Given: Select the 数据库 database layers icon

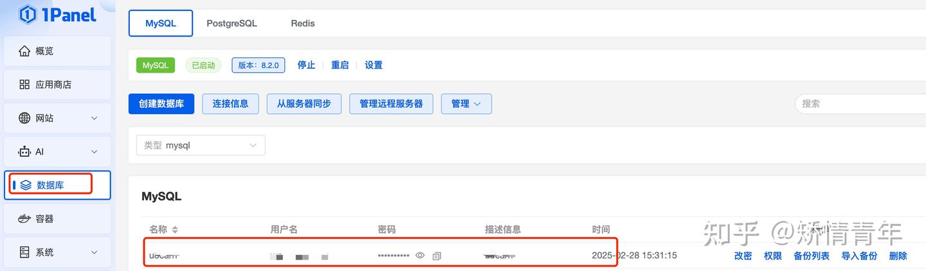Looking at the screenshot, I should click(26, 186).
